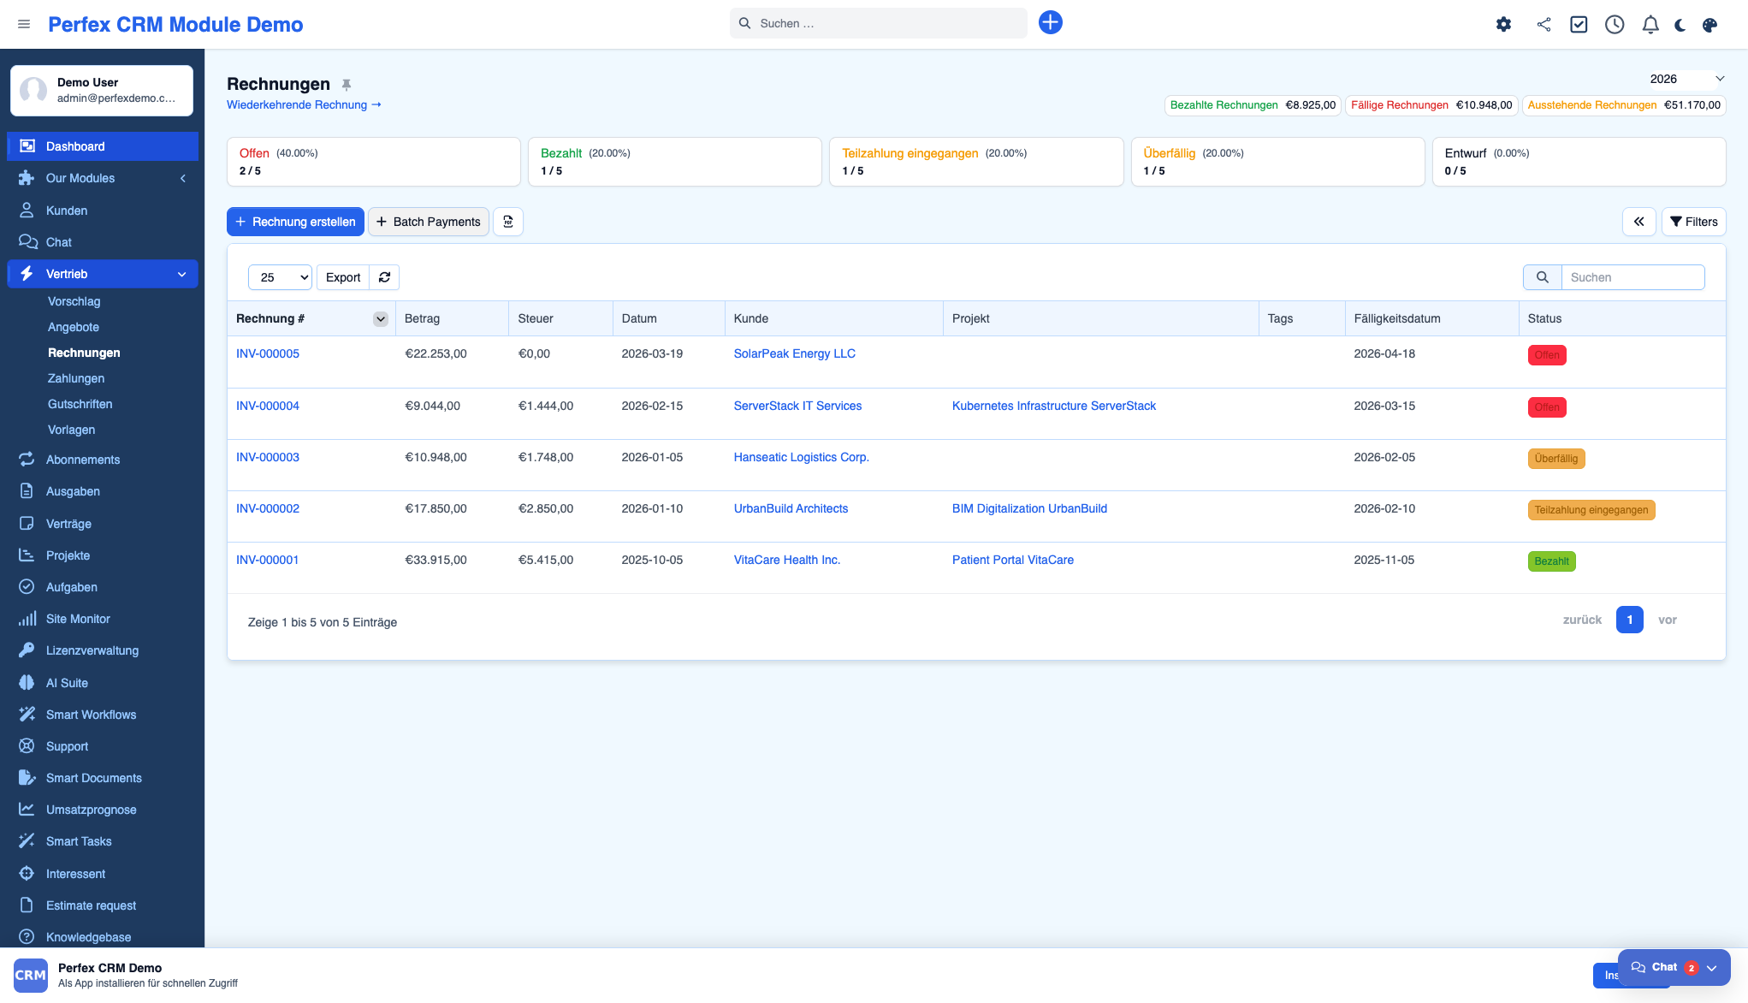Reload invoice table with refresh icon
Image resolution: width=1748 pixels, height=1003 pixels.
pyautogui.click(x=384, y=277)
